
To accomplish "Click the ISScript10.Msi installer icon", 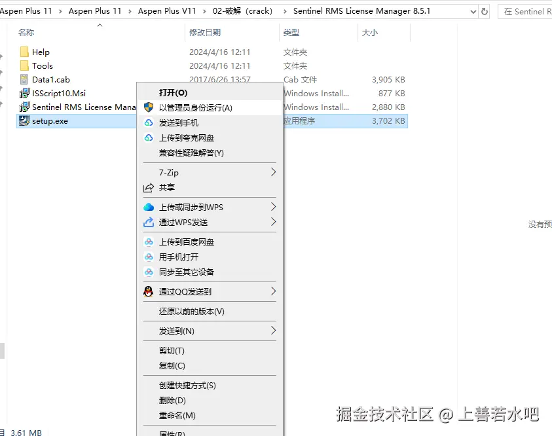I will point(24,93).
